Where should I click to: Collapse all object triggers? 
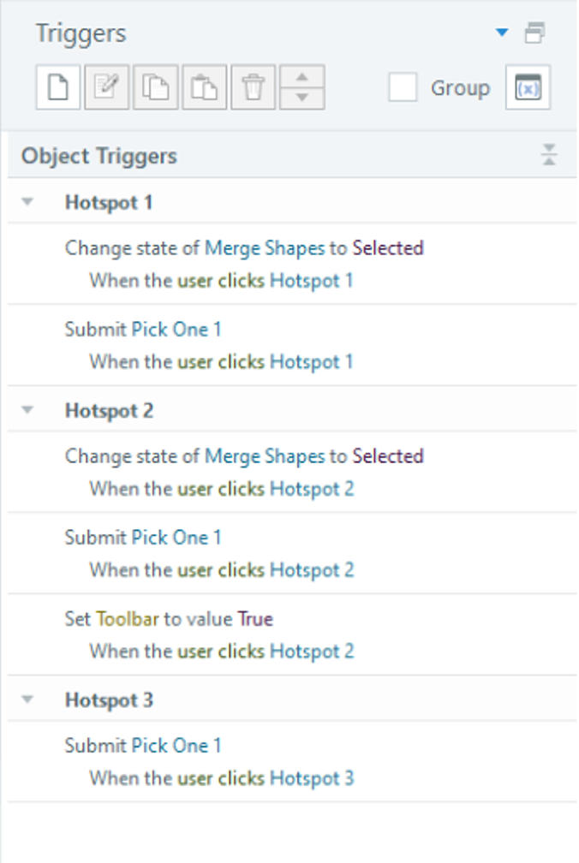549,155
